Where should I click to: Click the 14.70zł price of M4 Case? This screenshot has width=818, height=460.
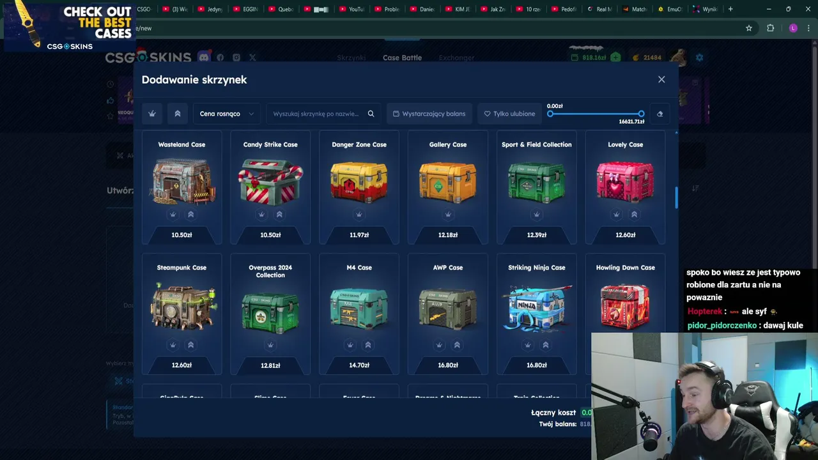point(359,365)
